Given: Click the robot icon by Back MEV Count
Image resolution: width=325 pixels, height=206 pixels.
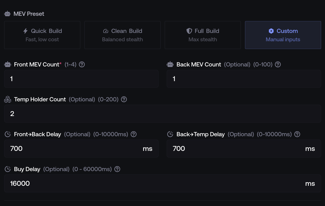Looking at the screenshot, I should click(x=170, y=65).
